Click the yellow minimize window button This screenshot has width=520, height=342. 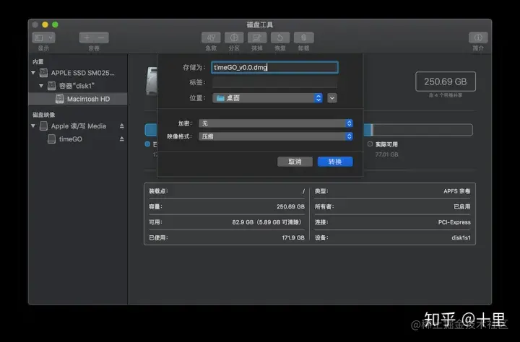point(45,25)
